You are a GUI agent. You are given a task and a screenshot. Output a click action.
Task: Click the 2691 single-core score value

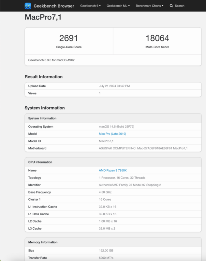tap(69, 38)
